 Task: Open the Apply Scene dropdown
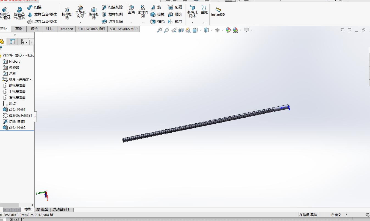point(241,30)
